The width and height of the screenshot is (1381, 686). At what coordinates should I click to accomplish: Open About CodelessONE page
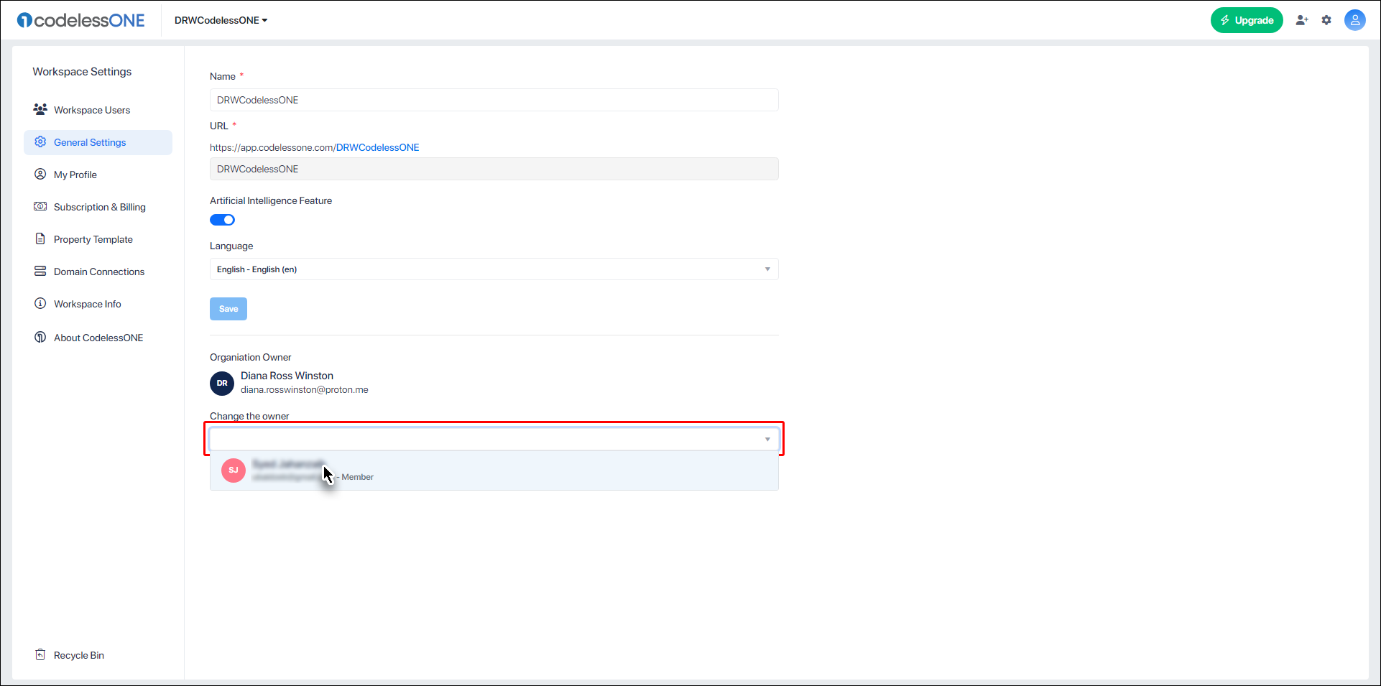[98, 338]
